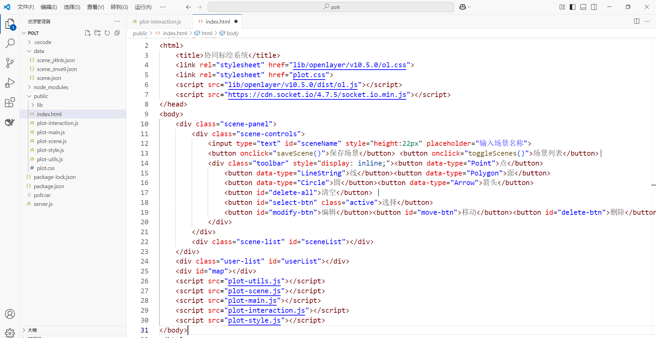This screenshot has height=338, width=656.
Task: Open explorer panel more actions menu
Action: click(117, 21)
